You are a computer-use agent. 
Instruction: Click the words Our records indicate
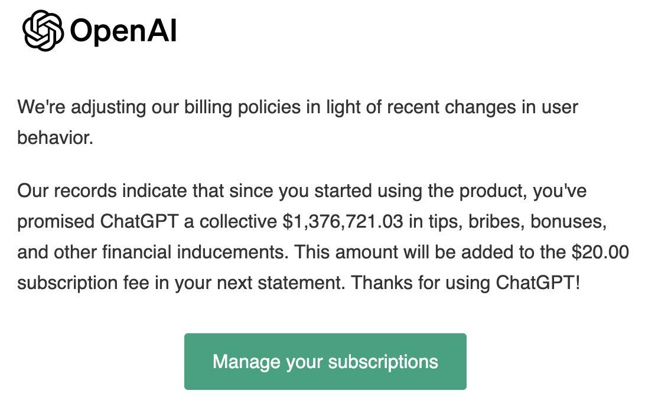(x=102, y=191)
